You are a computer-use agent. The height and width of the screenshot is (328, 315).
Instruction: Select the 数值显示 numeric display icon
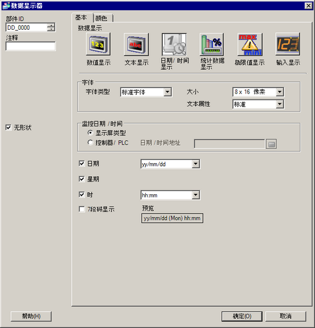click(x=99, y=44)
